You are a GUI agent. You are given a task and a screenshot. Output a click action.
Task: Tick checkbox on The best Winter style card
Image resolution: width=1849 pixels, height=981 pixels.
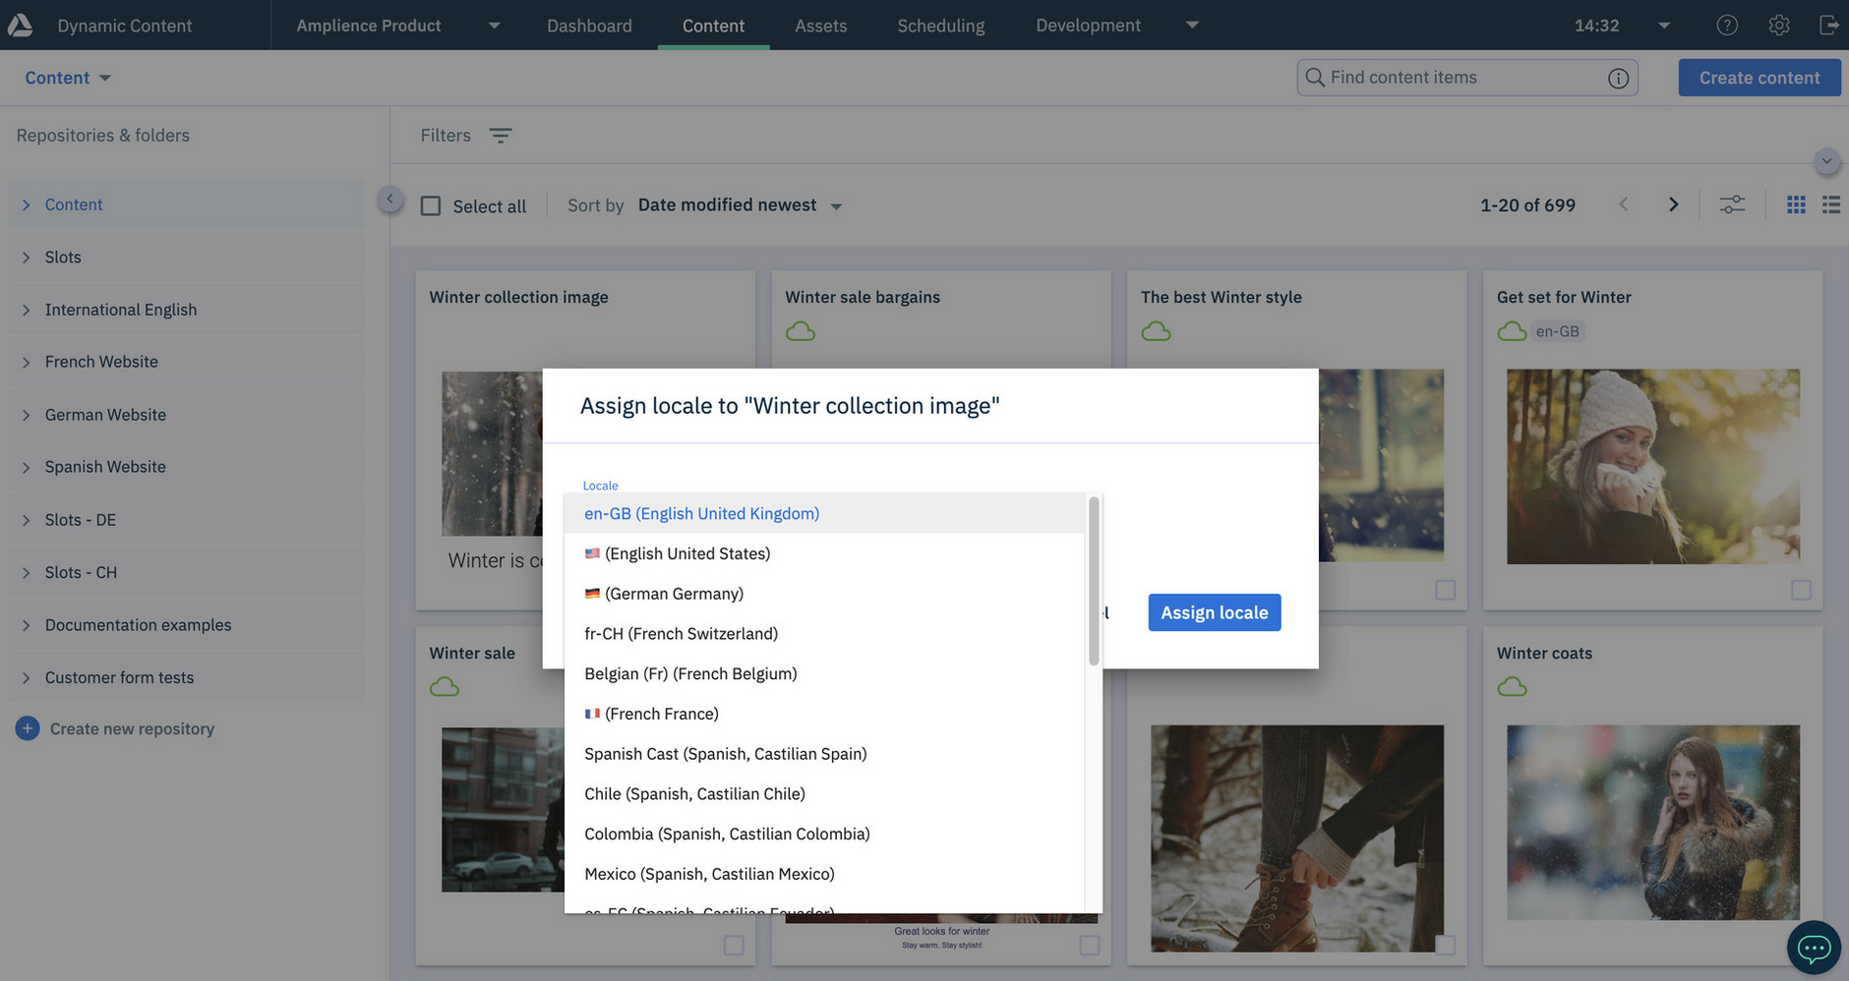click(1445, 590)
